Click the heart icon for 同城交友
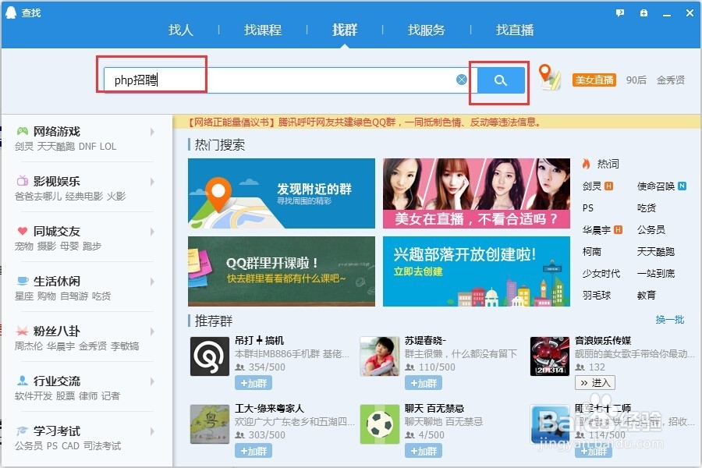Viewport: 702px width, 468px height. click(23, 231)
